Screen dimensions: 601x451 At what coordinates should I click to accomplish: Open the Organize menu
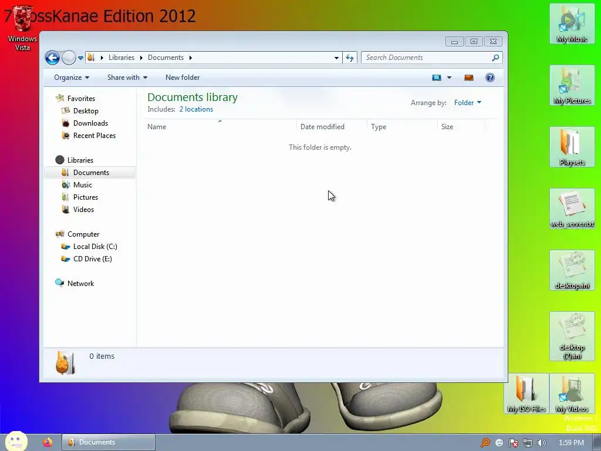[x=72, y=78]
